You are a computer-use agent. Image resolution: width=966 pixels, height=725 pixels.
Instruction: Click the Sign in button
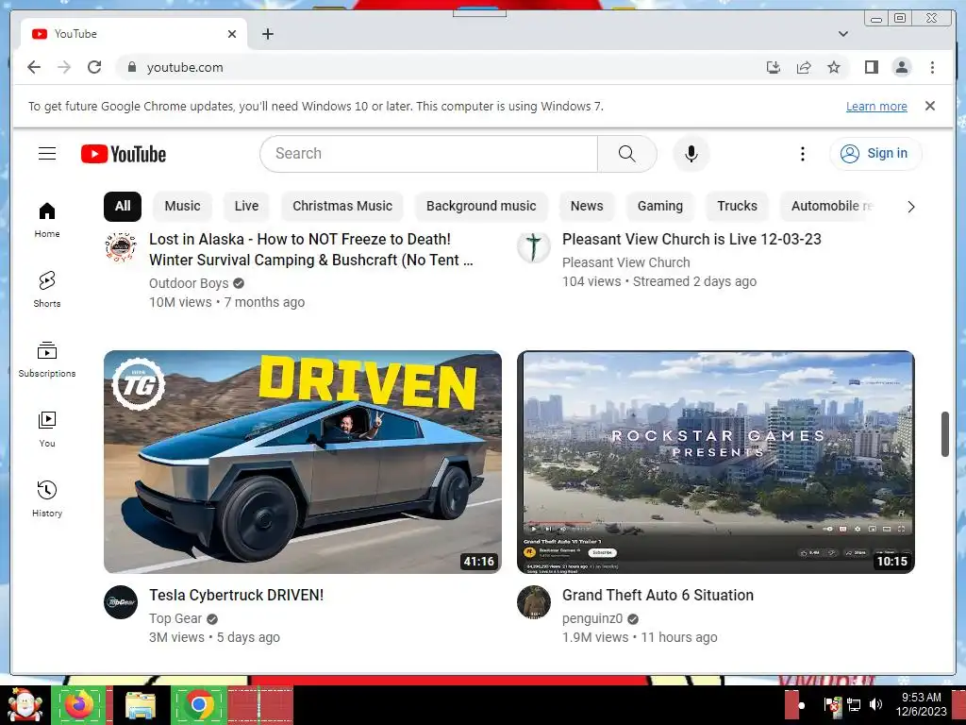pos(875,154)
